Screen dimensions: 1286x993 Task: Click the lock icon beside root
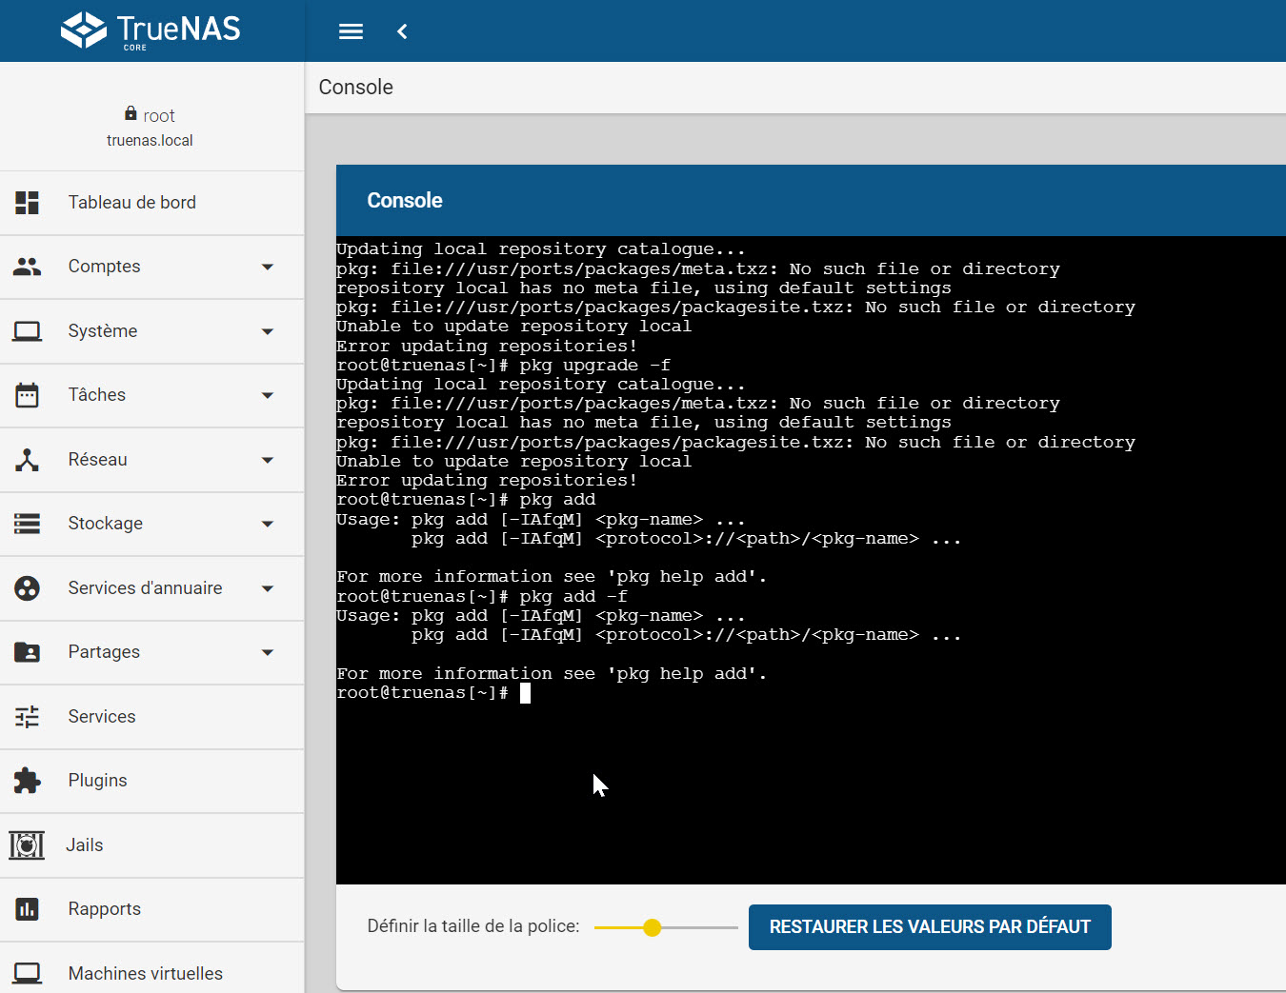click(131, 114)
